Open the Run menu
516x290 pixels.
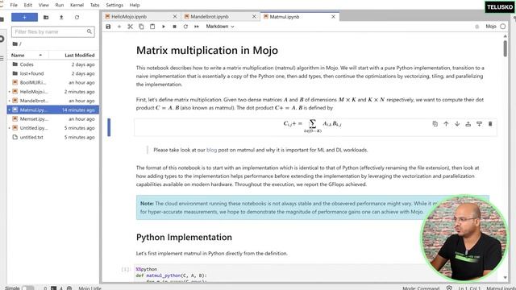60,5
